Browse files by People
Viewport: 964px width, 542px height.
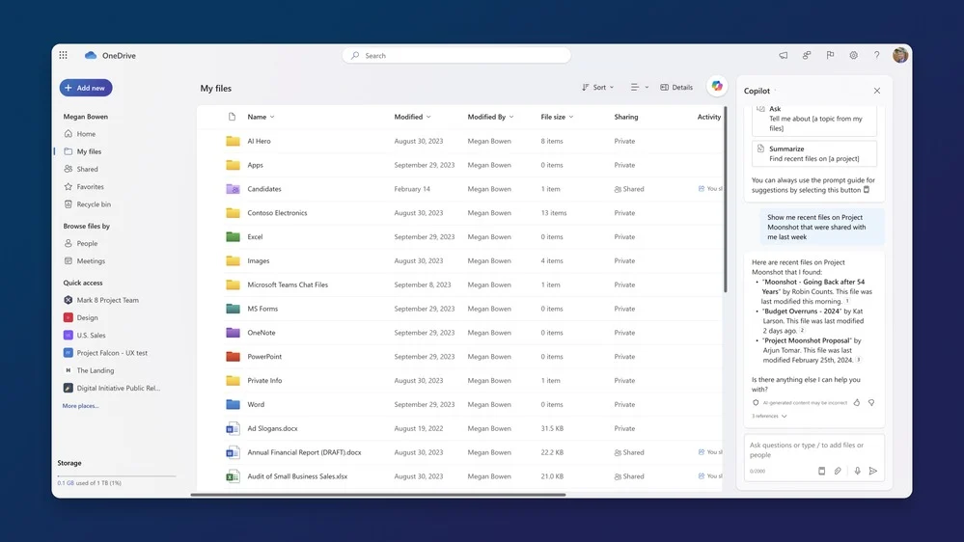87,243
